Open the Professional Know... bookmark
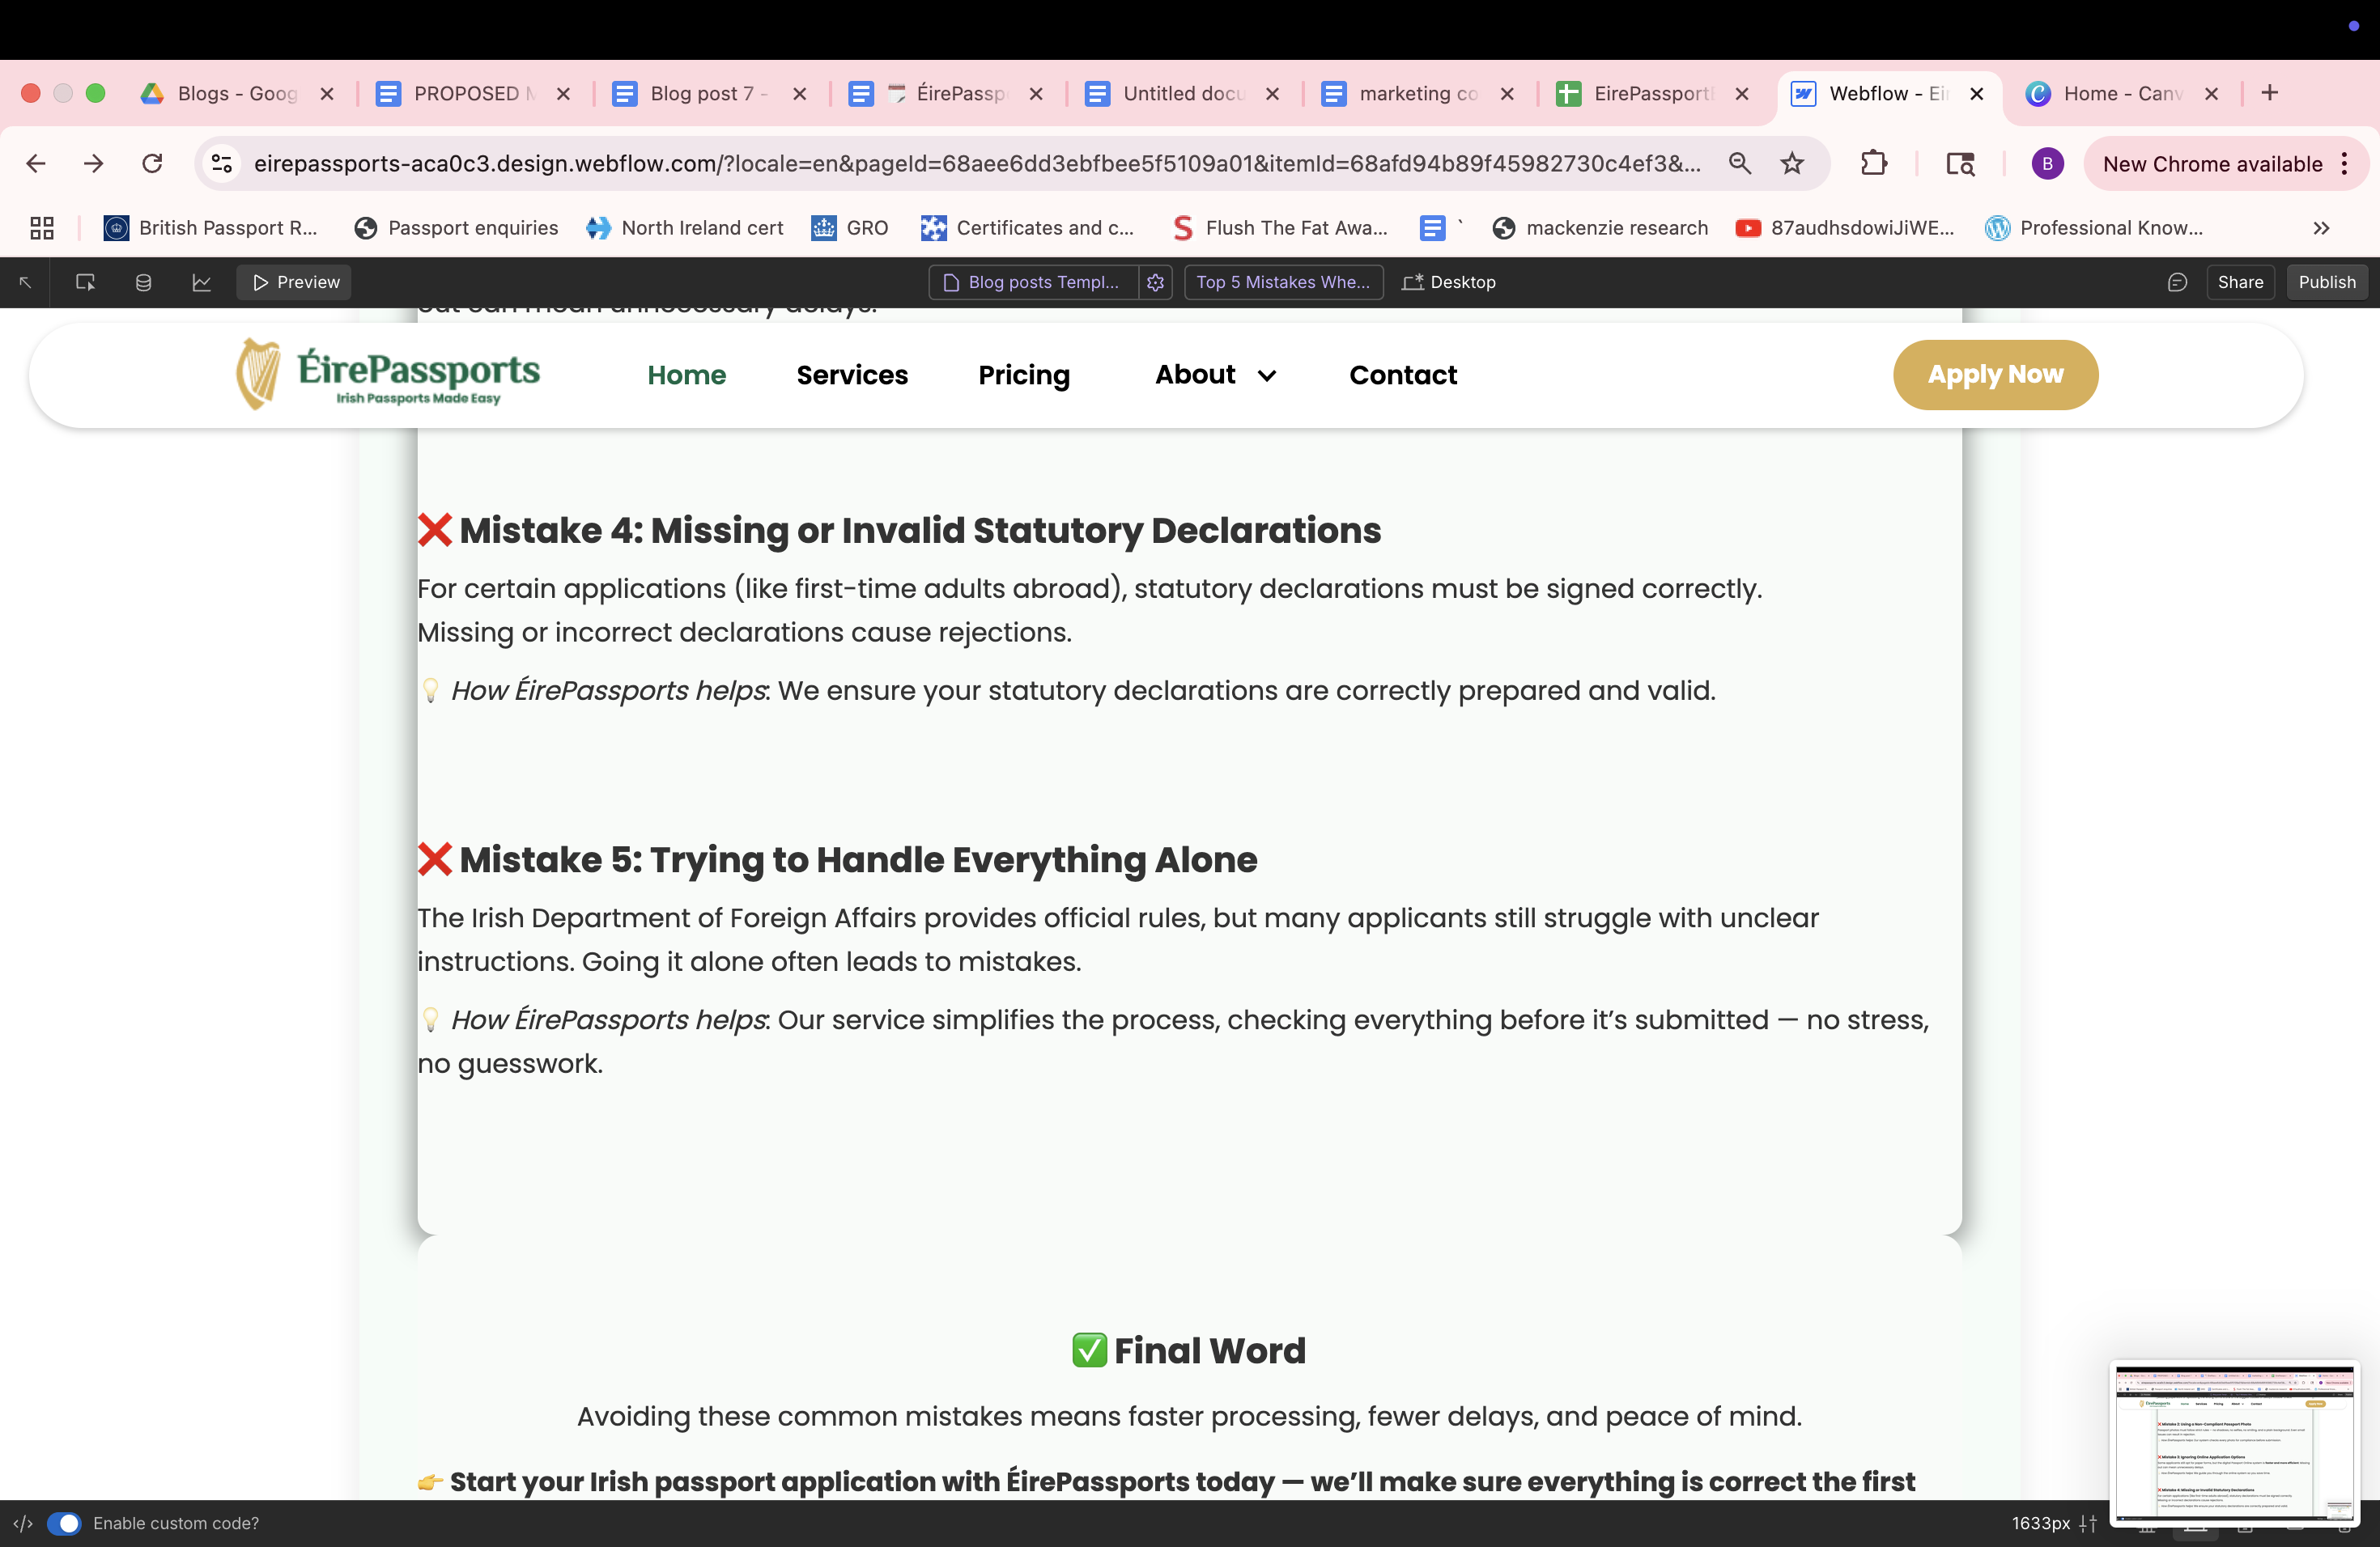The width and height of the screenshot is (2380, 1547). click(x=2095, y=228)
